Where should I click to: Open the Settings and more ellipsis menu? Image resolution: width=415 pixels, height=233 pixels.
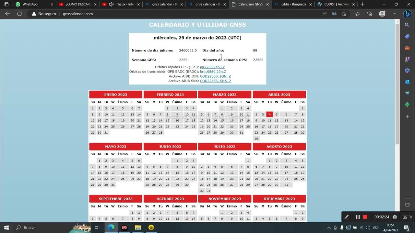click(395, 14)
